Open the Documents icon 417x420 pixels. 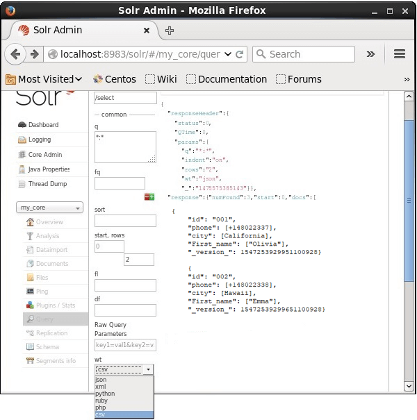point(30,264)
